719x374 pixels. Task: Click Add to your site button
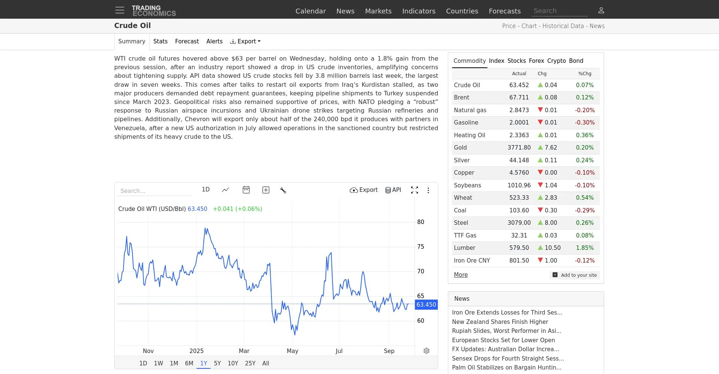[575, 275]
